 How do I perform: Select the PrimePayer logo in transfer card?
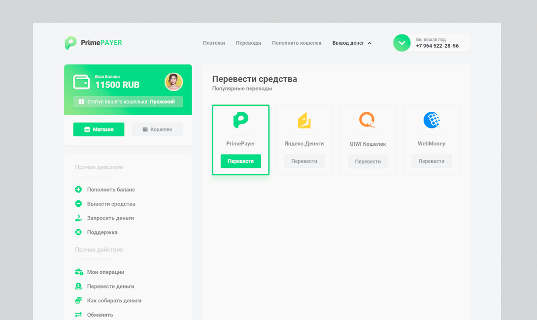click(241, 120)
